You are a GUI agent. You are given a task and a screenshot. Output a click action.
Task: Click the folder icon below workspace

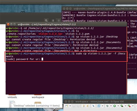click(38, 103)
